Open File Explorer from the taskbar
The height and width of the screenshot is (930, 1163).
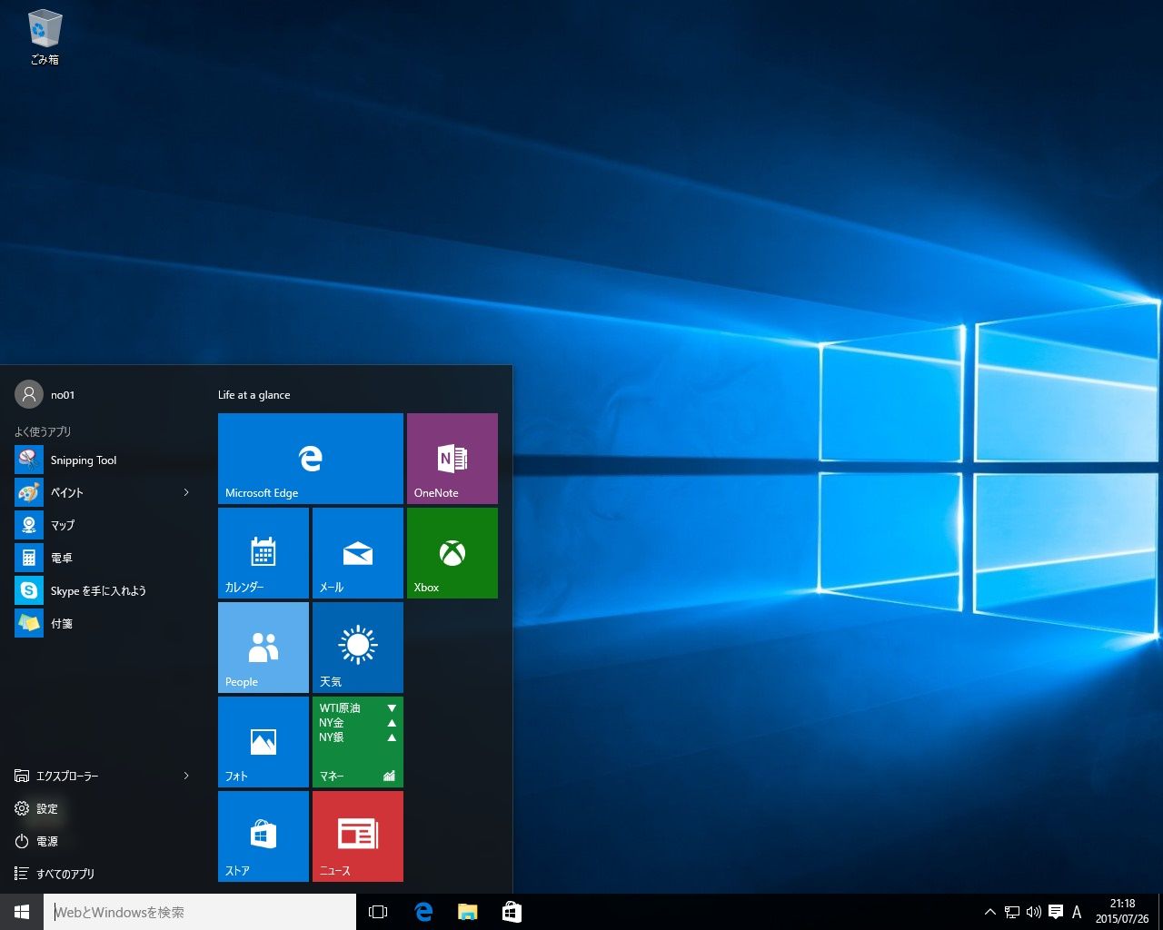click(x=467, y=912)
